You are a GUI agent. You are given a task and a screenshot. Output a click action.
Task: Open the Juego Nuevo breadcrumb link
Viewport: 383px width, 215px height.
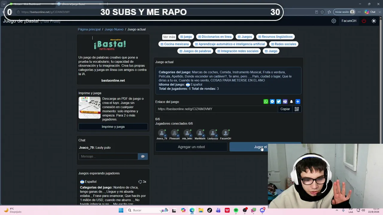tap(114, 29)
